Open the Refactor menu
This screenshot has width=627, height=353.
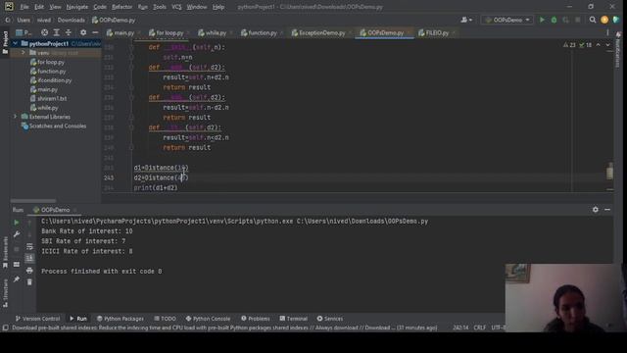coord(121,7)
